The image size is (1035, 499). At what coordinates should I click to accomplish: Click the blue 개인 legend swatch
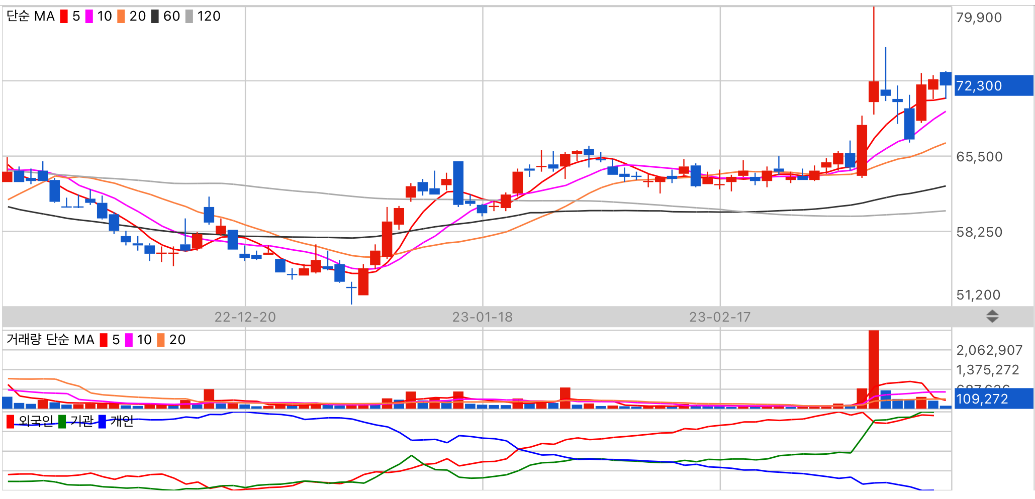coord(103,422)
